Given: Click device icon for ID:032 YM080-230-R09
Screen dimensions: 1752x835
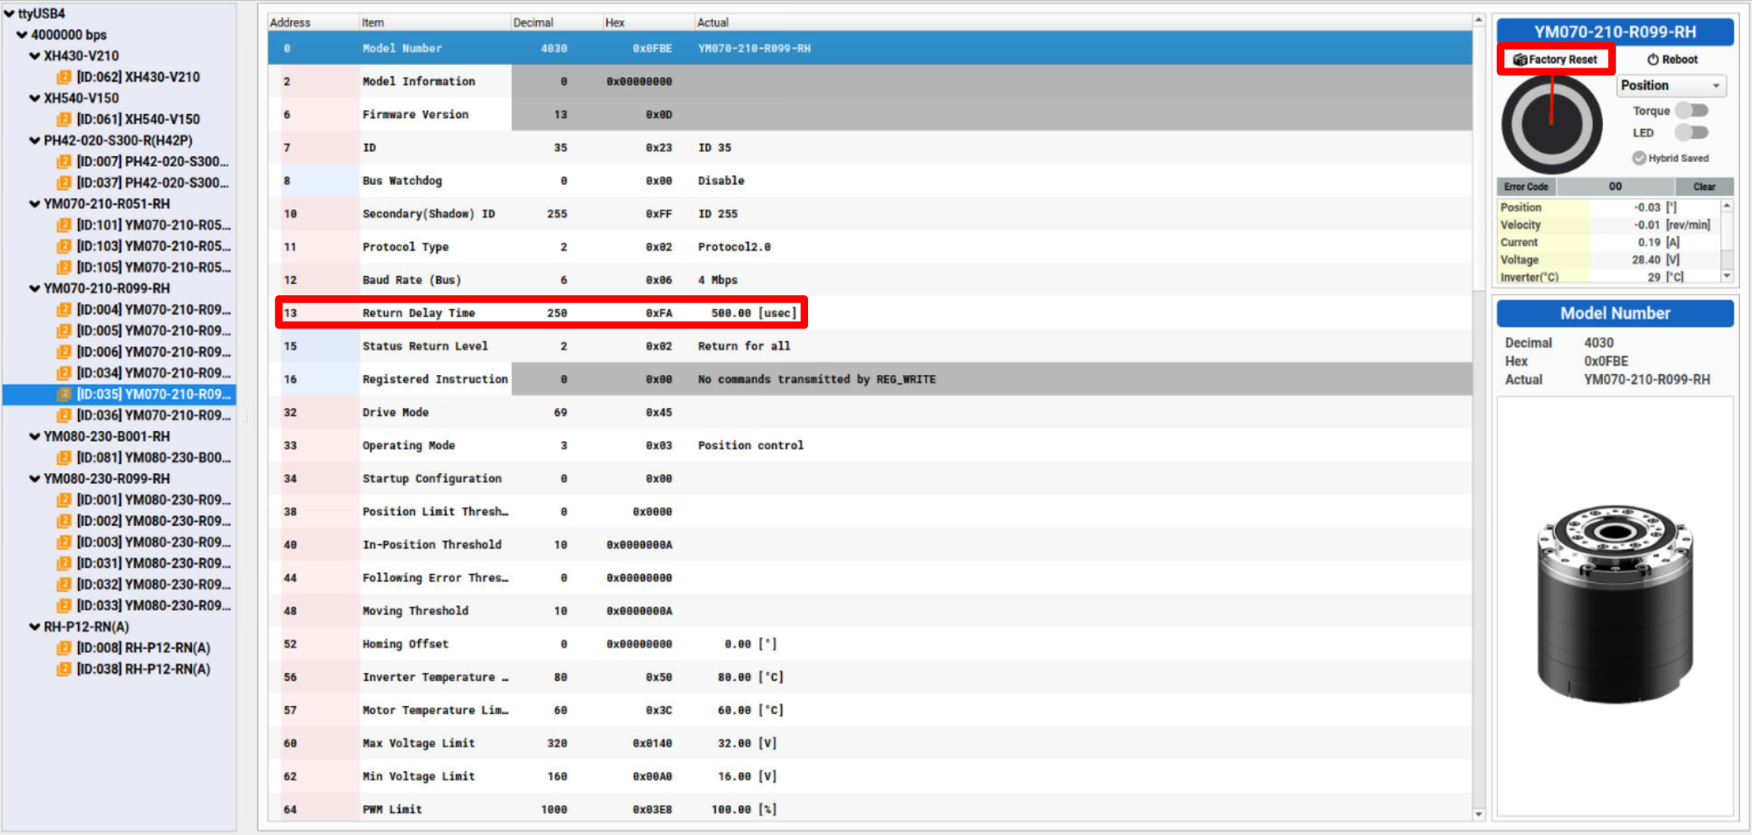Looking at the screenshot, I should (x=64, y=584).
